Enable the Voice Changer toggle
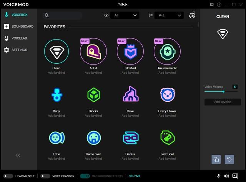This screenshot has height=182, width=246. click(45, 176)
